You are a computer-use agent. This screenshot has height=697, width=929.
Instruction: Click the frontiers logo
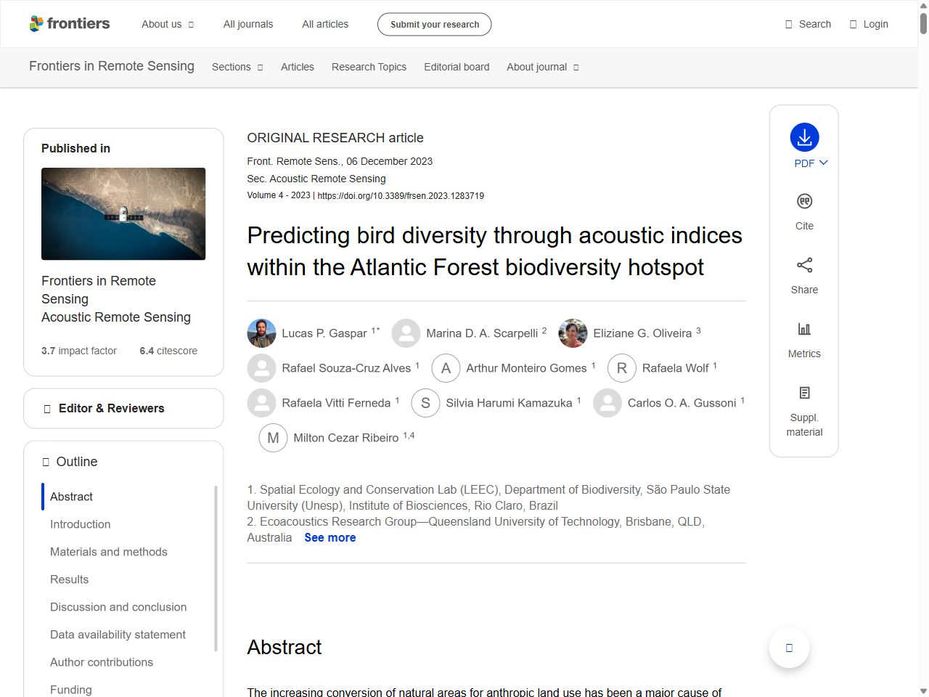click(x=69, y=23)
